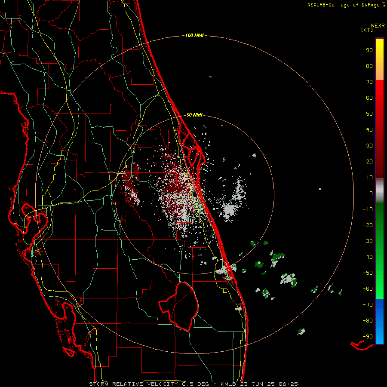387x387 pixels.
Task: Select the 30 value on the velocity scale
Action: click(369, 146)
